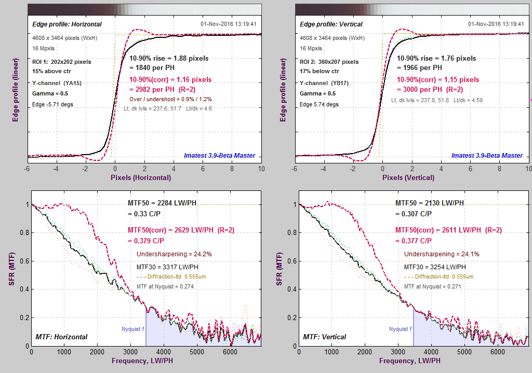This screenshot has height=373, width=532.
Task: Click 'Frequency, LW/PH' label under Vertical MTF
Action: pyautogui.click(x=410, y=361)
